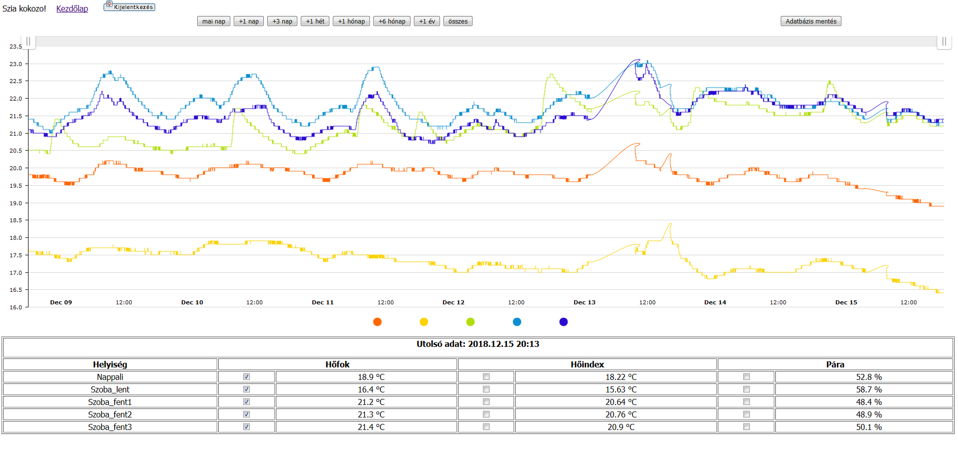Uncheck Nappali Hőfok checkbox

click(246, 377)
